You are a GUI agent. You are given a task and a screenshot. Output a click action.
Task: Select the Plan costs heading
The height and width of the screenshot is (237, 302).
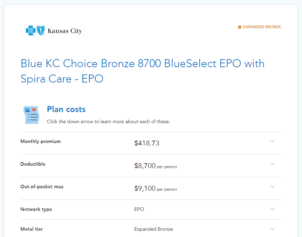pyautogui.click(x=66, y=109)
